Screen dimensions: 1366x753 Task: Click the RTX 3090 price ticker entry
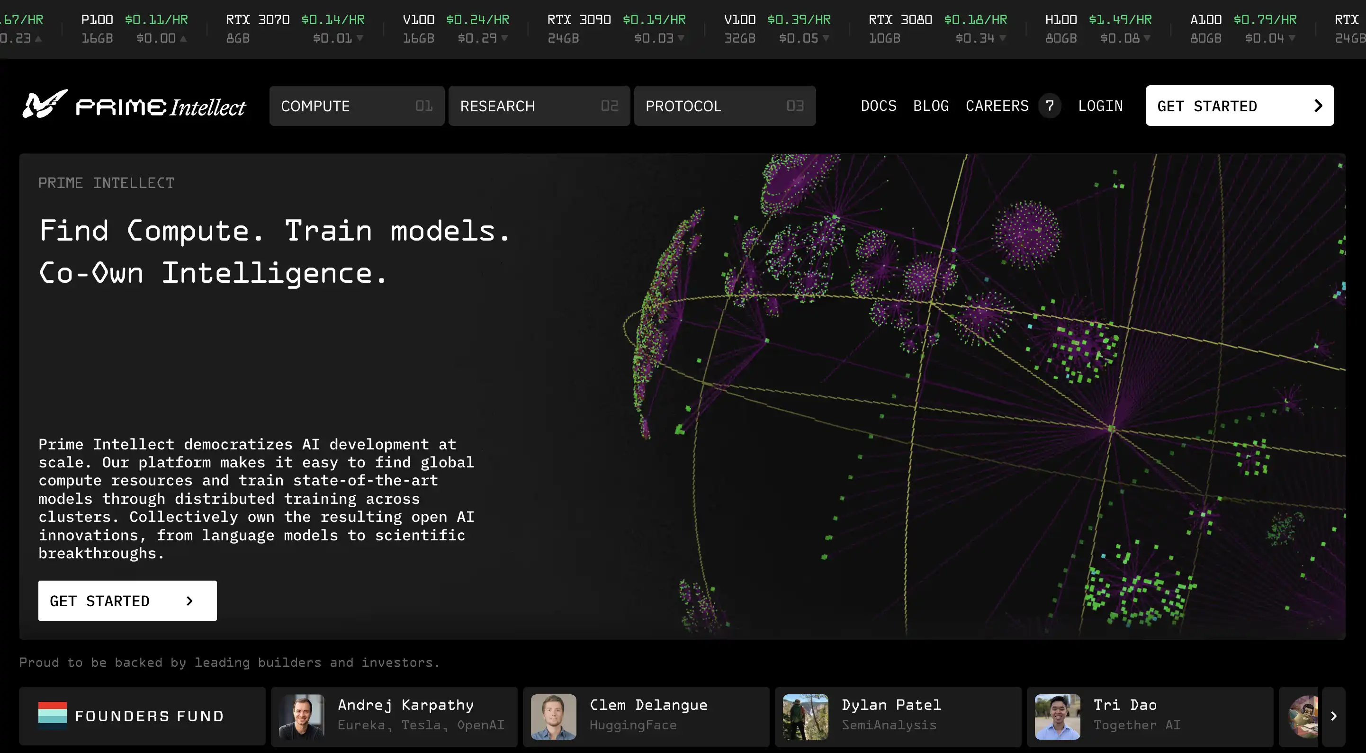click(616, 28)
